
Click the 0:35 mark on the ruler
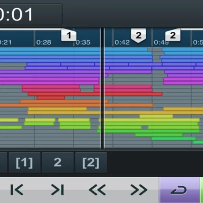(83, 42)
